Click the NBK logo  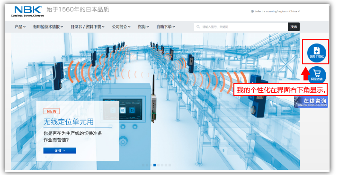[27, 11]
